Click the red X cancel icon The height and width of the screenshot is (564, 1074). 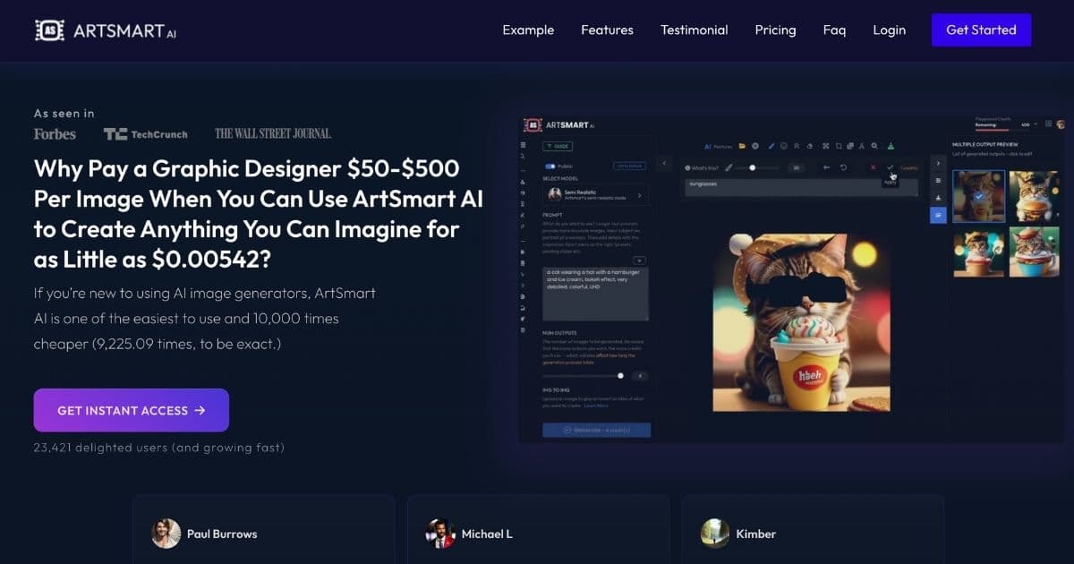pyautogui.click(x=873, y=167)
